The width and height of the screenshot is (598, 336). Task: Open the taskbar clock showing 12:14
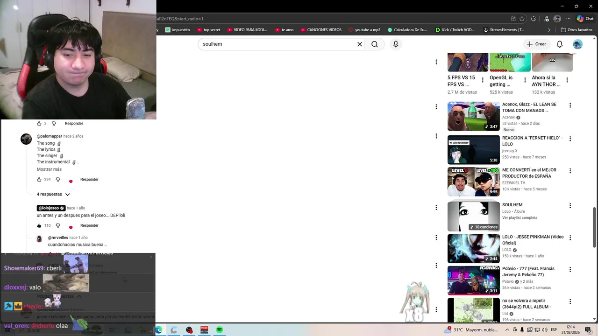[570, 330]
